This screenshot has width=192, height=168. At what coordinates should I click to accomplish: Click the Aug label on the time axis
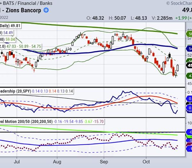(x=57, y=162)
